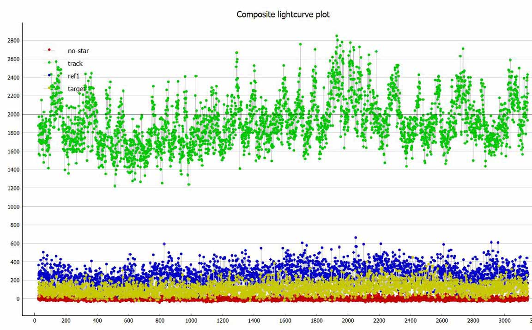Click the 3000 label on the horizontal axis
Screen dimensions: 532x330
(505, 320)
